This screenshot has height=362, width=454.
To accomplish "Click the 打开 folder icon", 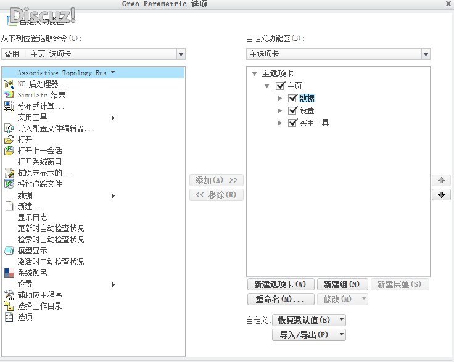I will (9, 139).
